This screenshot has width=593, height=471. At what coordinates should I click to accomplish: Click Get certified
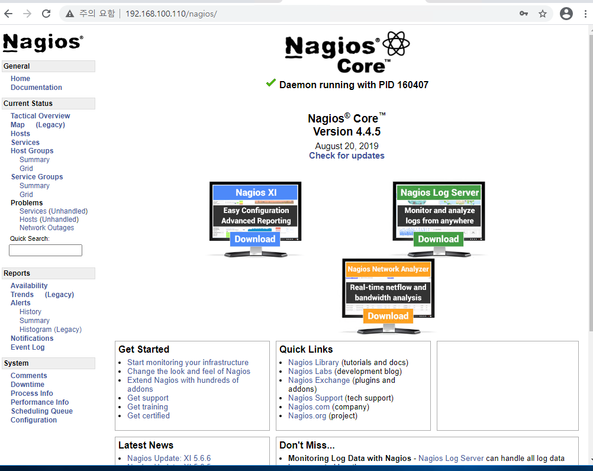tap(149, 416)
